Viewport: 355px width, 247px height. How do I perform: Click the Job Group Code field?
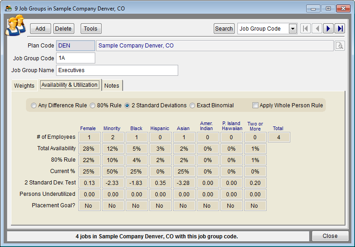(x=76, y=58)
